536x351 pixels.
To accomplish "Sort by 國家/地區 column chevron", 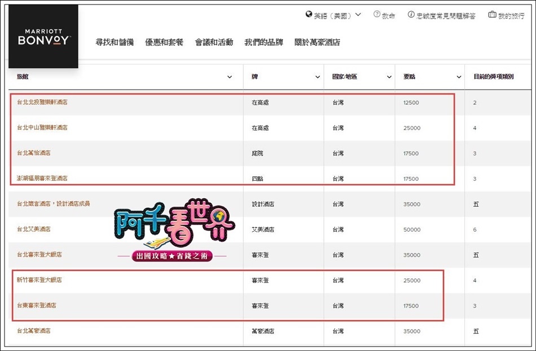I will point(389,77).
